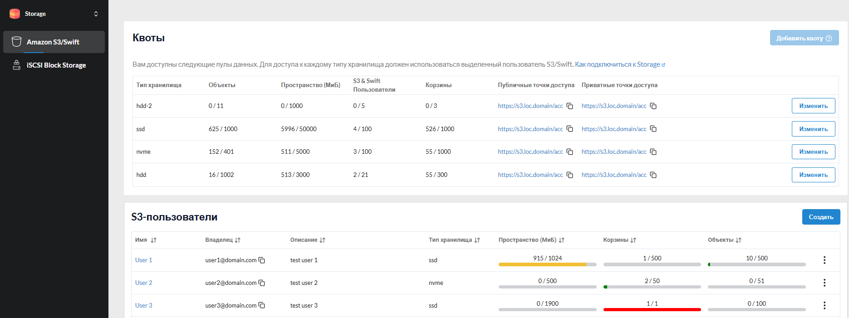The width and height of the screenshot is (849, 318).
Task: Sort S3 users by Корзины
Action: (633, 240)
